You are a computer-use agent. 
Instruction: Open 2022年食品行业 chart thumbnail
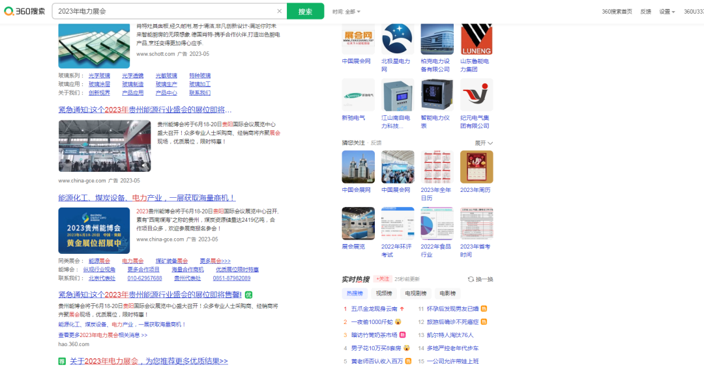coord(437,223)
